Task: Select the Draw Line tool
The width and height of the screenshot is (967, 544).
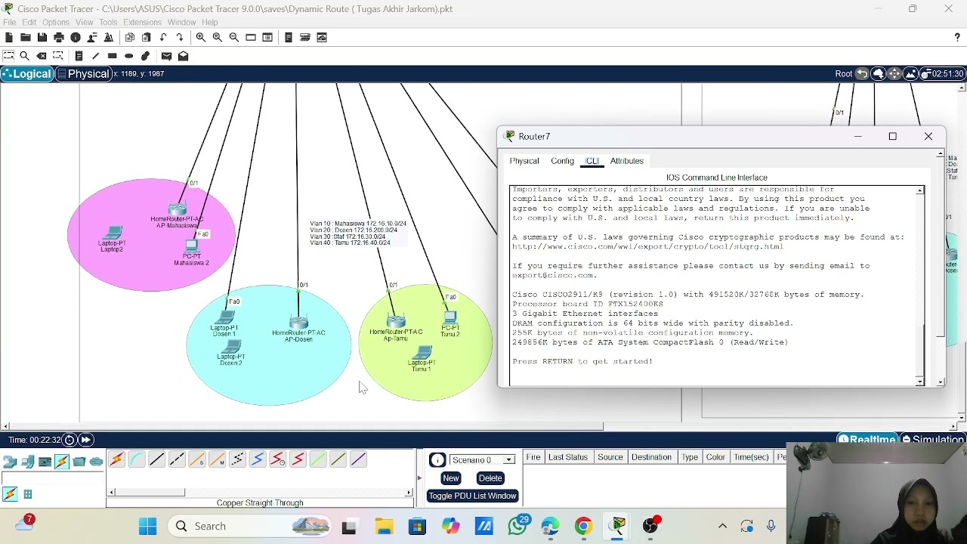Action: (x=95, y=56)
